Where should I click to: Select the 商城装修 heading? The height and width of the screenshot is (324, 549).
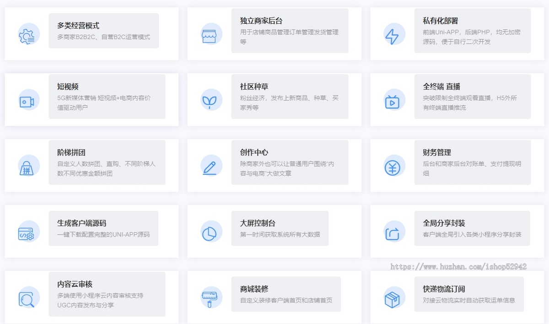[254, 289]
